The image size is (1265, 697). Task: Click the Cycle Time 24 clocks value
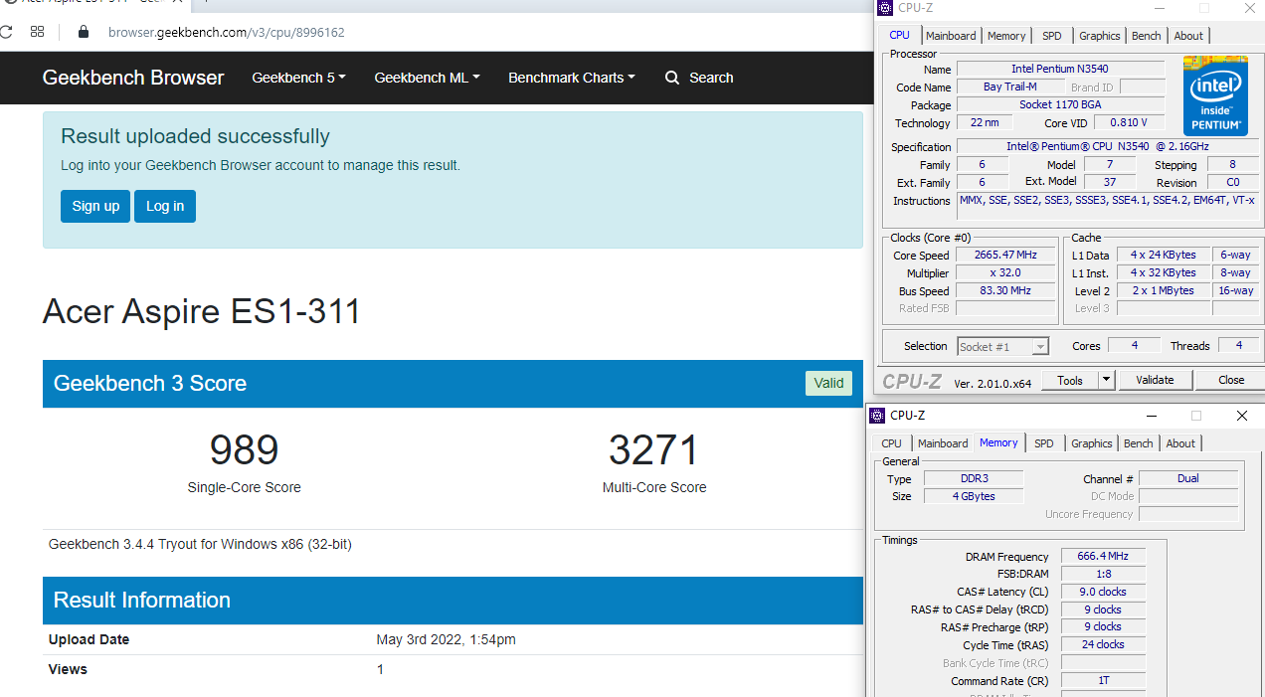tap(1103, 645)
